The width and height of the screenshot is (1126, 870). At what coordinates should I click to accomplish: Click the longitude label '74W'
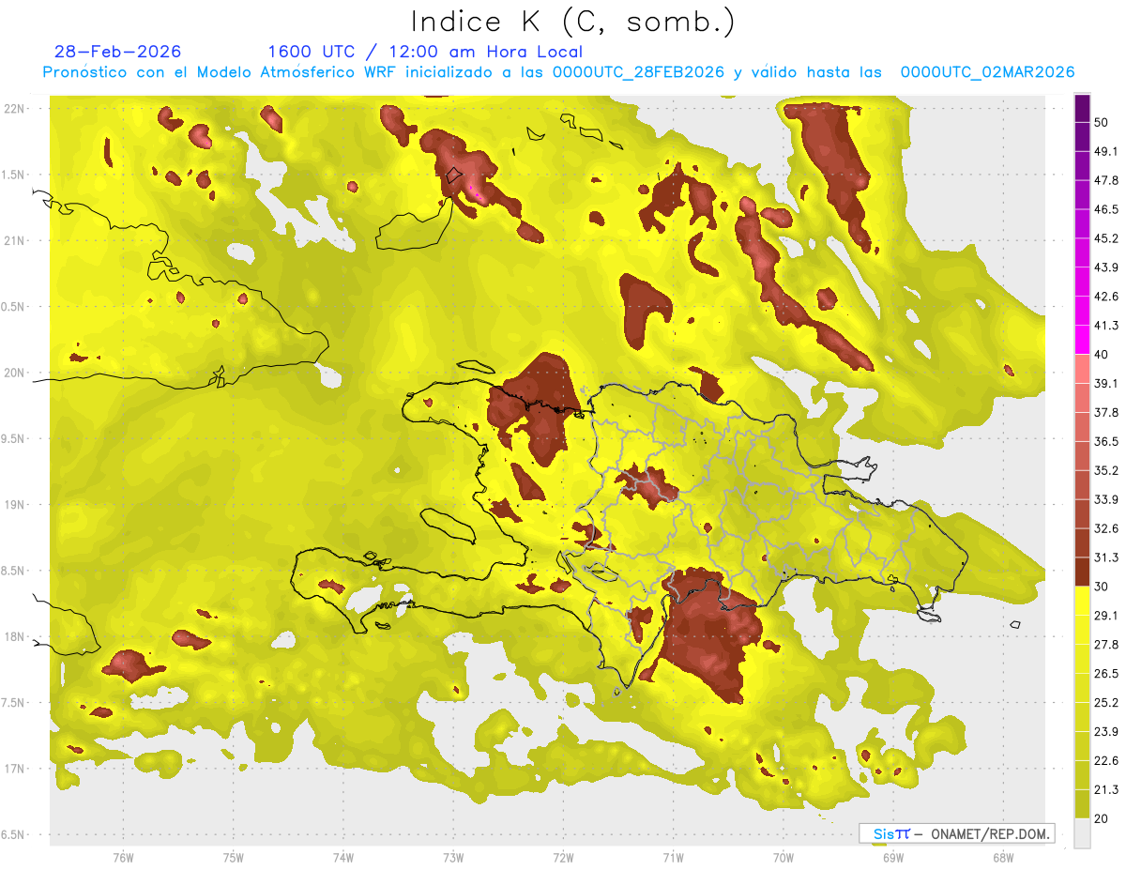coord(343,858)
